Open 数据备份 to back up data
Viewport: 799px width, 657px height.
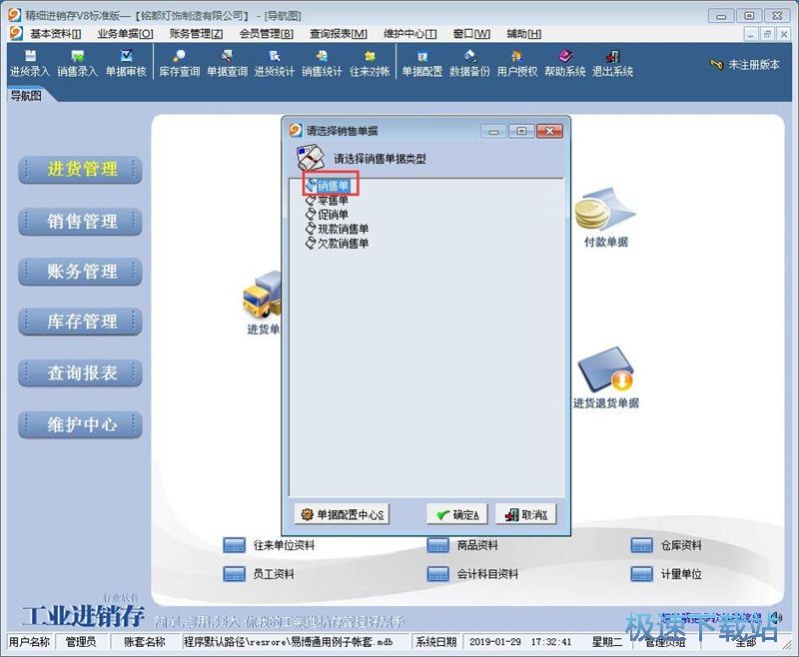point(469,65)
